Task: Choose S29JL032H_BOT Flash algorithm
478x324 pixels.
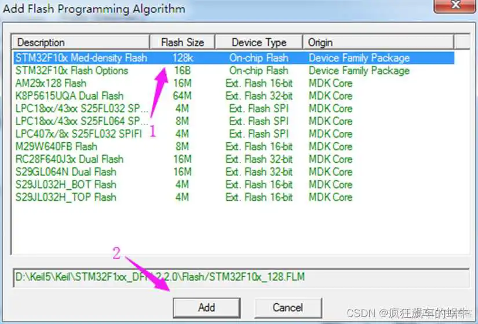Action: (66, 185)
